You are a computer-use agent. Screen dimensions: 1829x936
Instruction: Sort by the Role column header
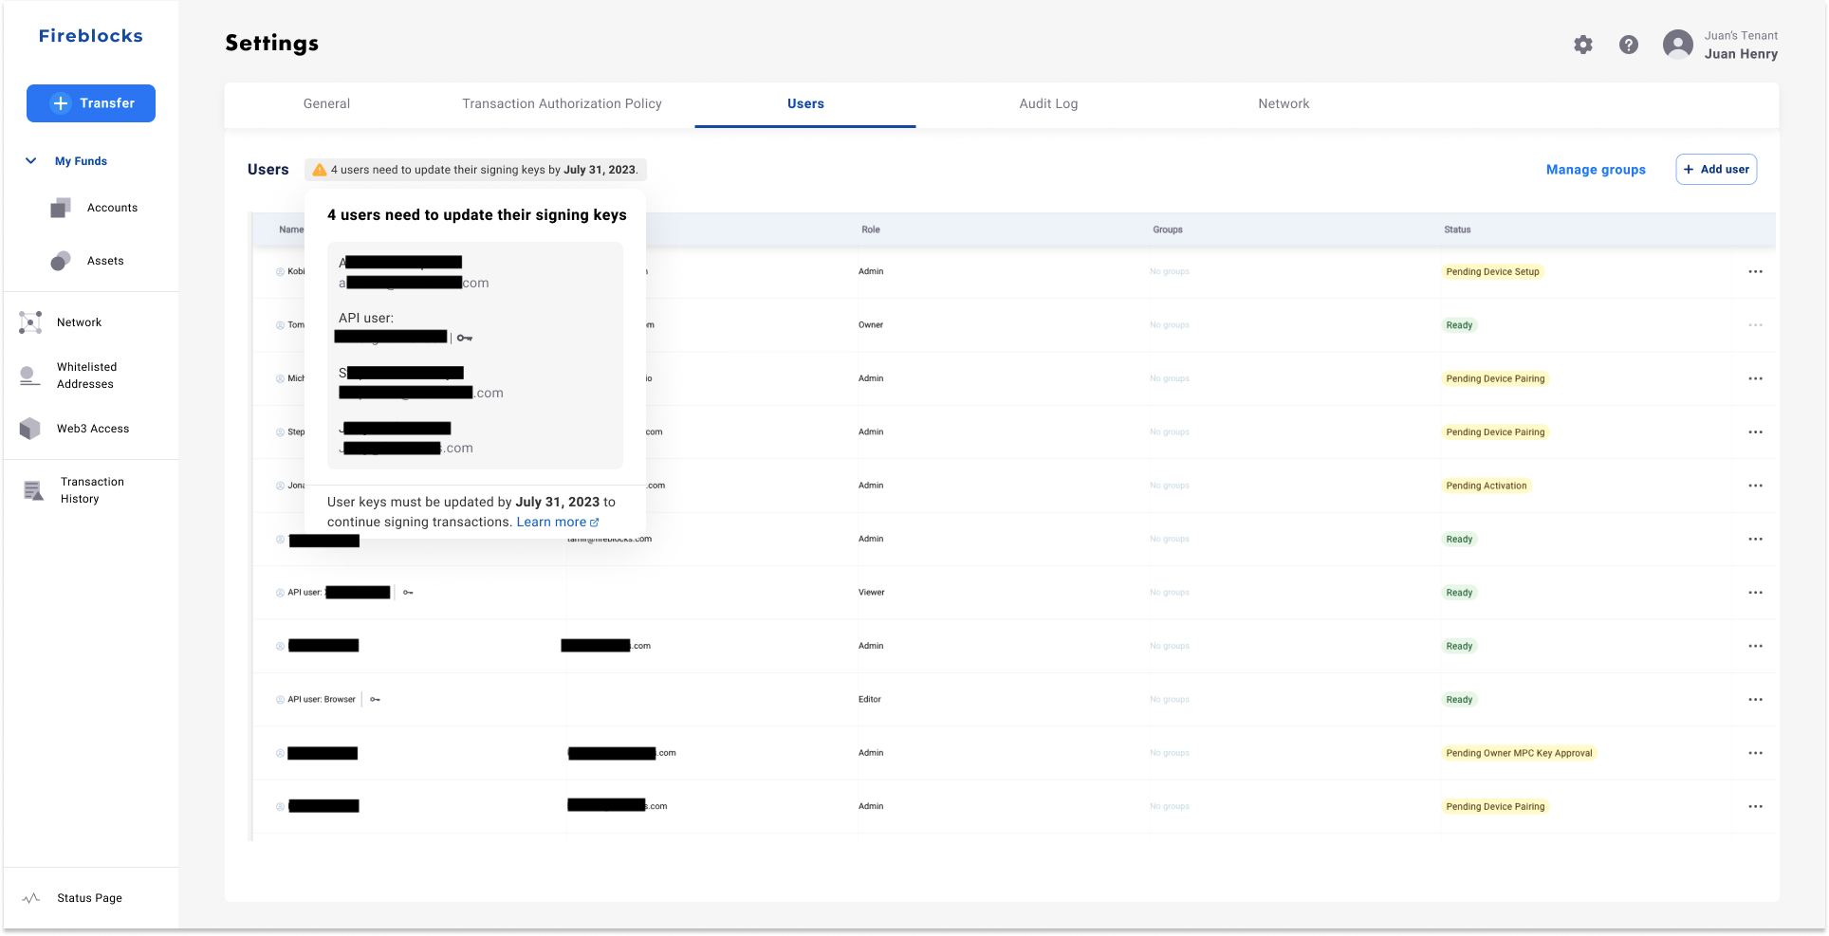tap(871, 229)
